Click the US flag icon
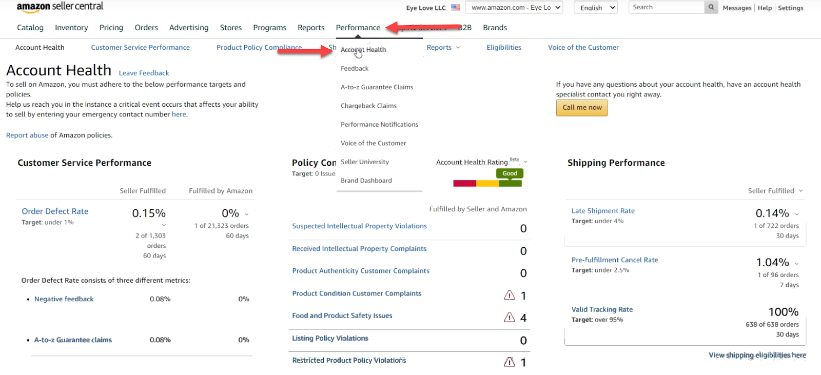821x375 pixels. [456, 8]
